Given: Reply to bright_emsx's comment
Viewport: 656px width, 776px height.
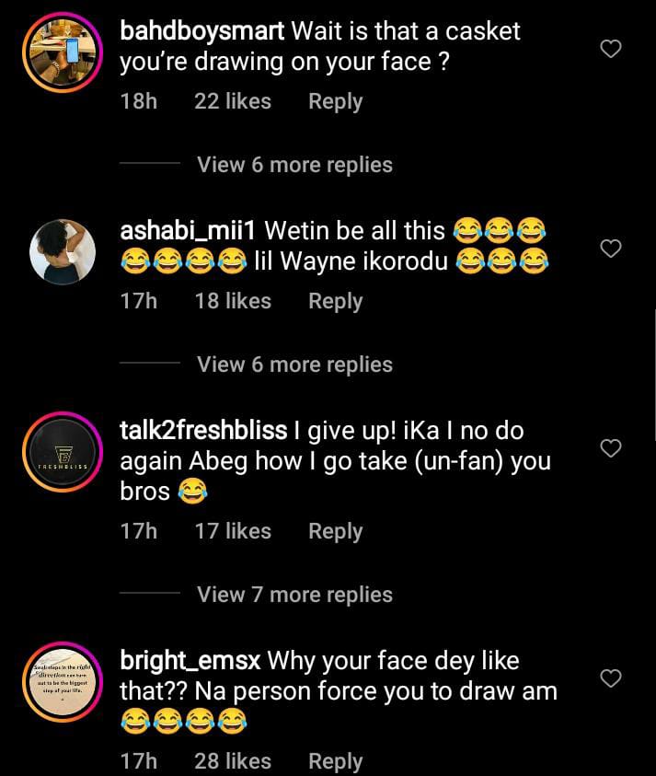Looking at the screenshot, I should (335, 761).
